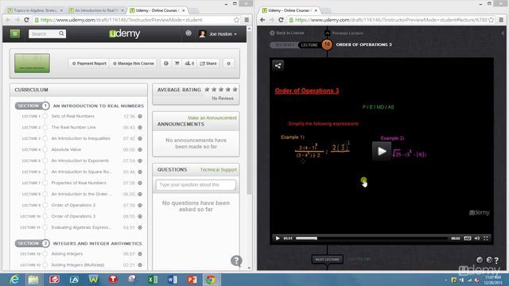Click the icon between checkmark and question mark

point(488,260)
